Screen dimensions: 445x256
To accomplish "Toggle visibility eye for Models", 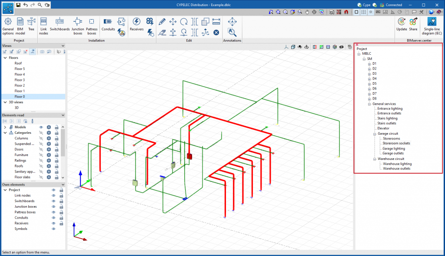I will point(42,127).
